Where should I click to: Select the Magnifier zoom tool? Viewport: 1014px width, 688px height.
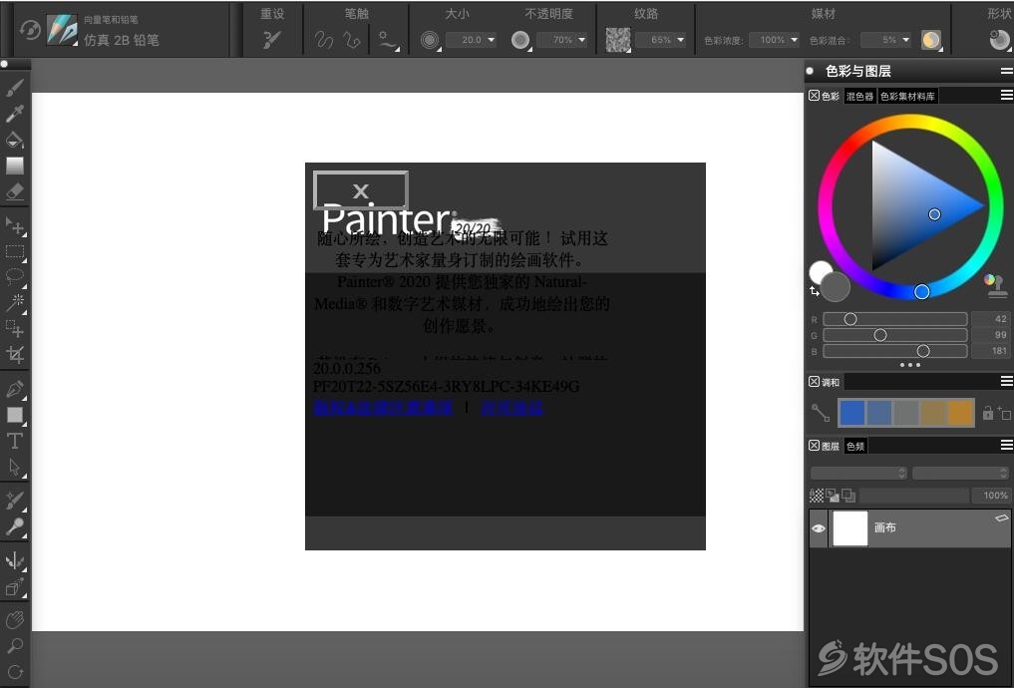[x=14, y=645]
